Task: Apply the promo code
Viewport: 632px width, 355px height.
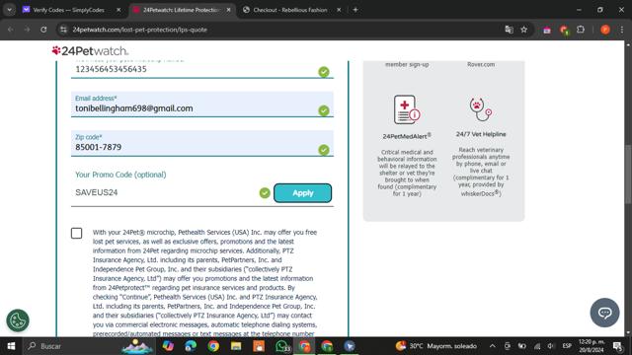Action: point(303,193)
